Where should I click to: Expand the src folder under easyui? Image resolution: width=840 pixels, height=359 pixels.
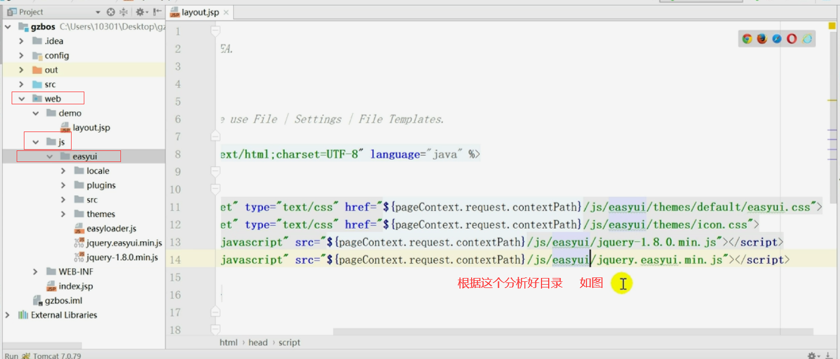63,200
